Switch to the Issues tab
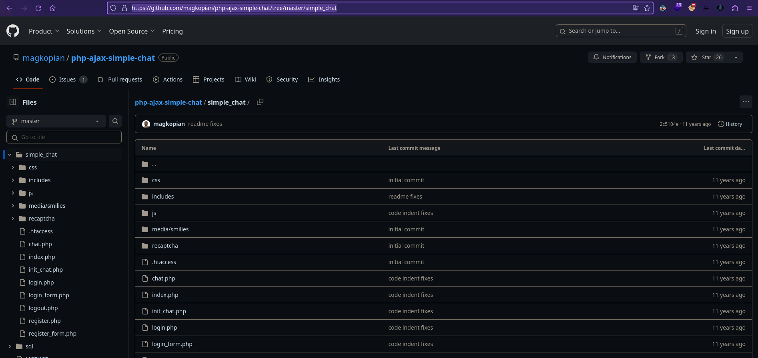758x358 pixels. pos(68,80)
